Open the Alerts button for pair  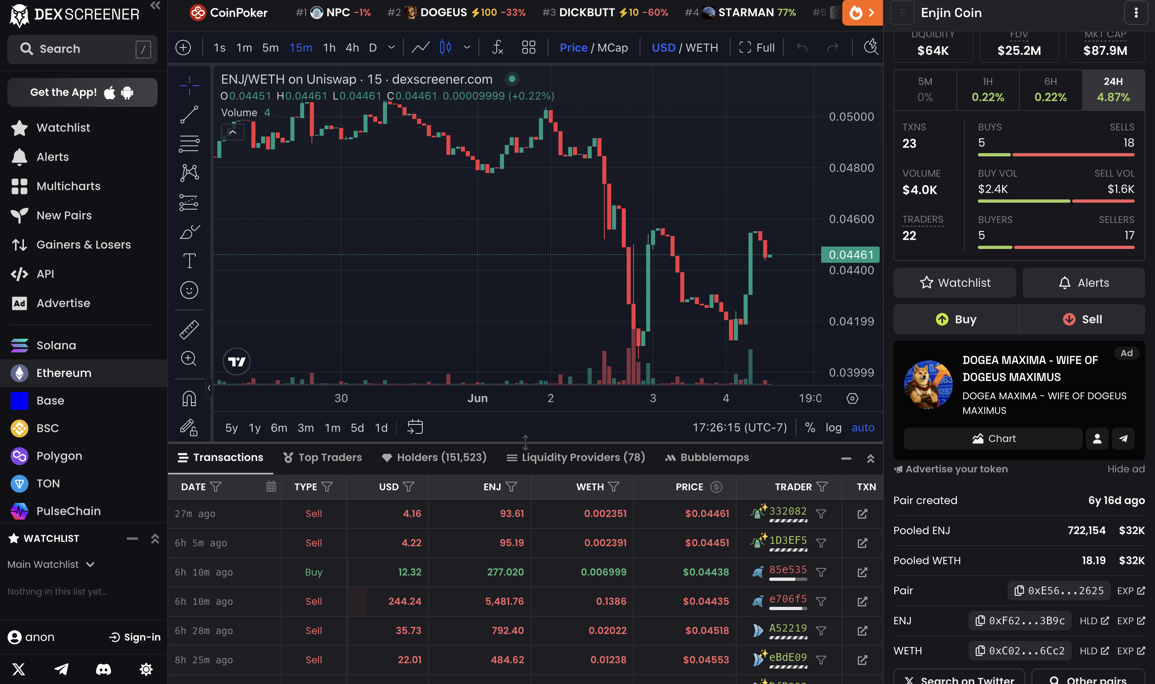pos(1084,283)
